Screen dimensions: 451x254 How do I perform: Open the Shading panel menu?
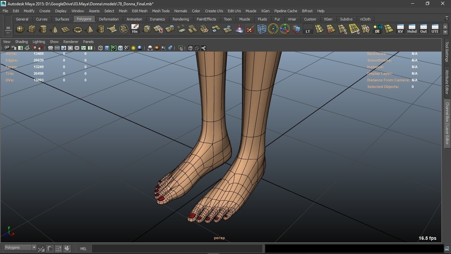(21, 42)
